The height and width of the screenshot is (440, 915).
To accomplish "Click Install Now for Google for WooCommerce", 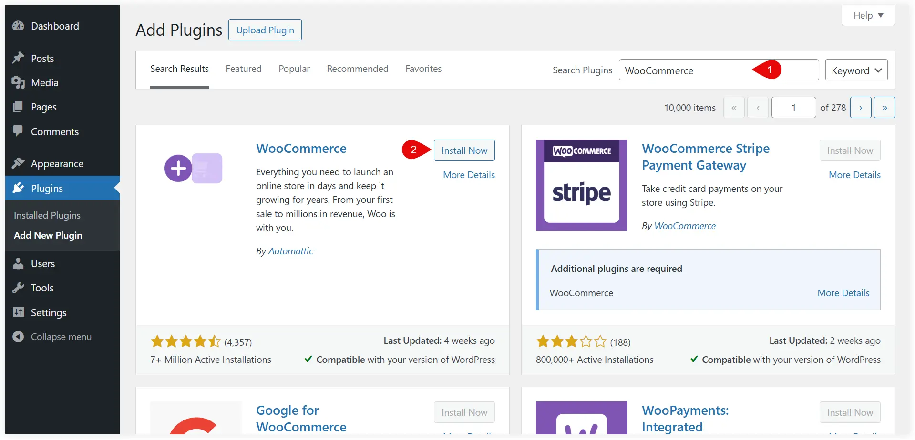I will 464,412.
